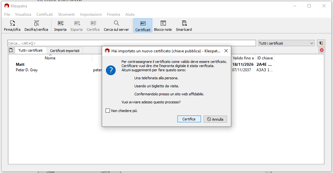Open the Tutti i certificati filter dropdown

coord(286,43)
